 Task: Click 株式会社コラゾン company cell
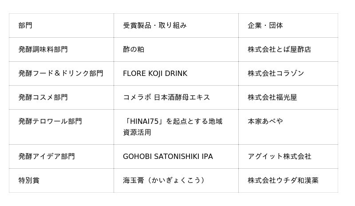288,74
